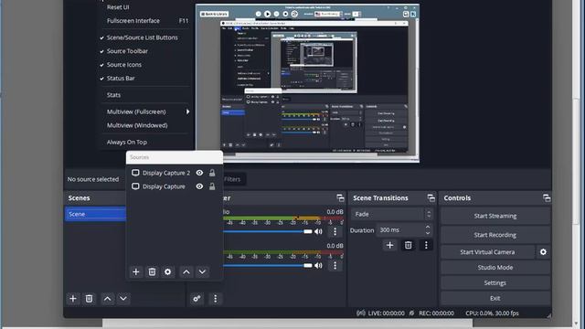Enable Studio Mode
This screenshot has width=585, height=329.
[x=495, y=268]
